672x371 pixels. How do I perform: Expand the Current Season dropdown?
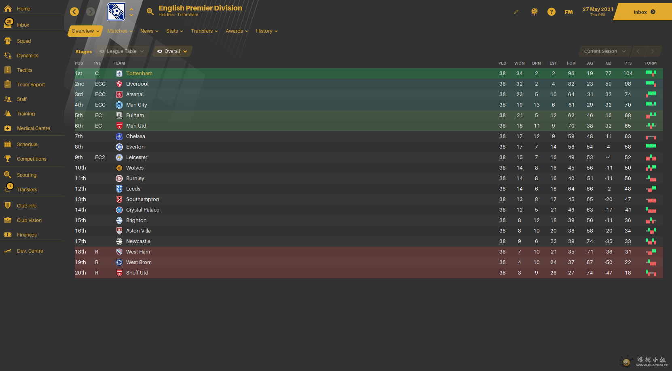(604, 51)
